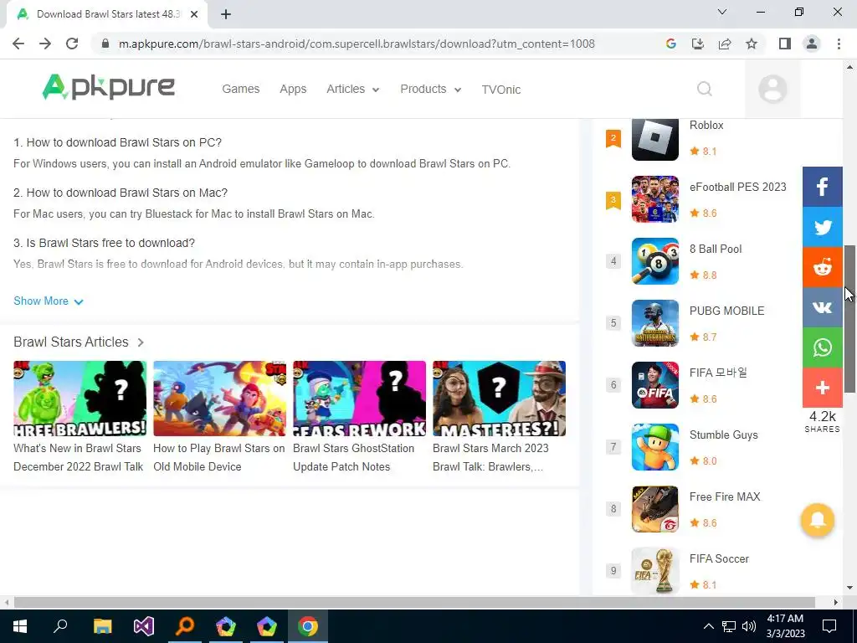
Task: Click the yellow notification bell button
Action: pyautogui.click(x=817, y=520)
